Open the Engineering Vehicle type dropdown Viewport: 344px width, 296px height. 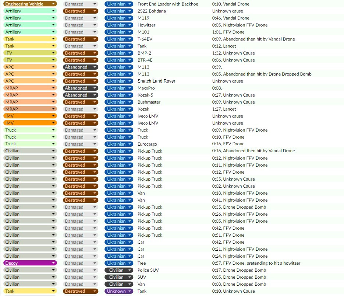pos(30,4)
